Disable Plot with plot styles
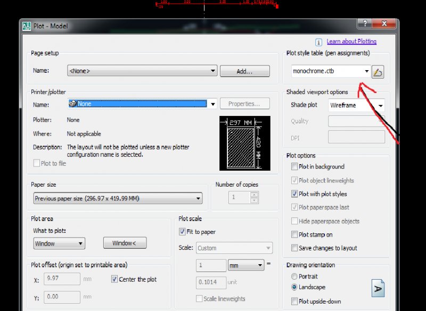 pyautogui.click(x=294, y=194)
